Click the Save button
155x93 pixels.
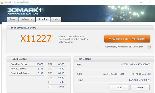point(140,87)
